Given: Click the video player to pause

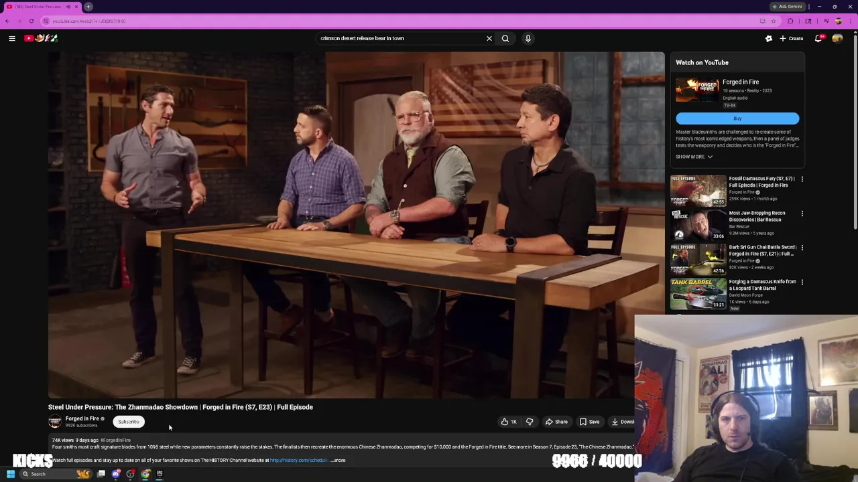Looking at the screenshot, I should coord(356,225).
